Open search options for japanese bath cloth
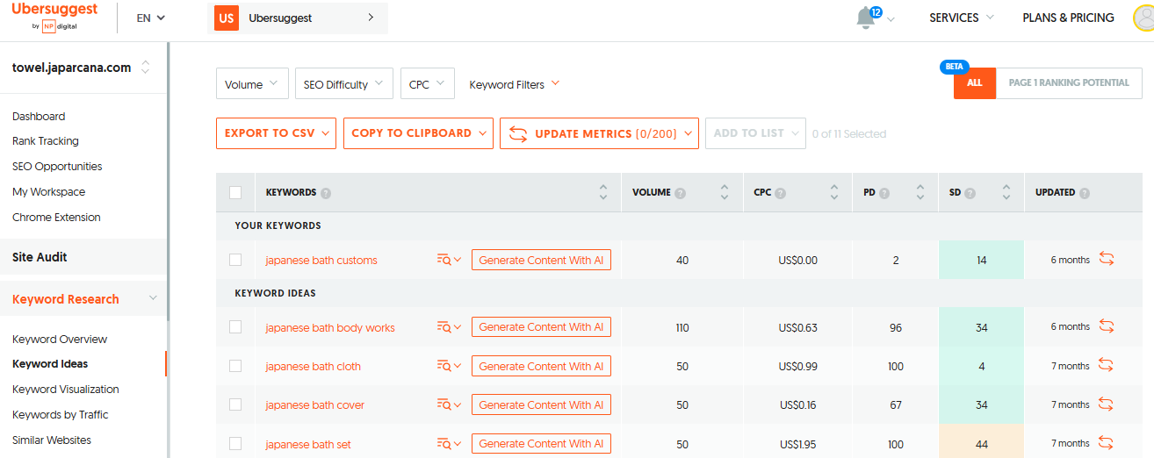Viewport: 1154px width, 458px height. (x=449, y=366)
